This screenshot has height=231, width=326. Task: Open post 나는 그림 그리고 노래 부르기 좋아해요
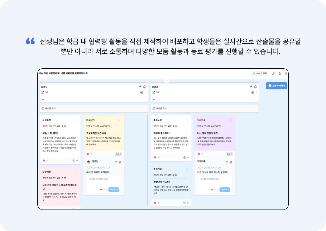60,187
